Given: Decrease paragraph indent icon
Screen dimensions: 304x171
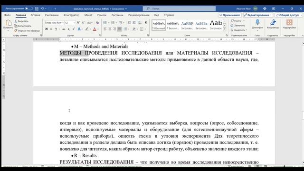Looking at the screenshot, I should tap(129, 23).
